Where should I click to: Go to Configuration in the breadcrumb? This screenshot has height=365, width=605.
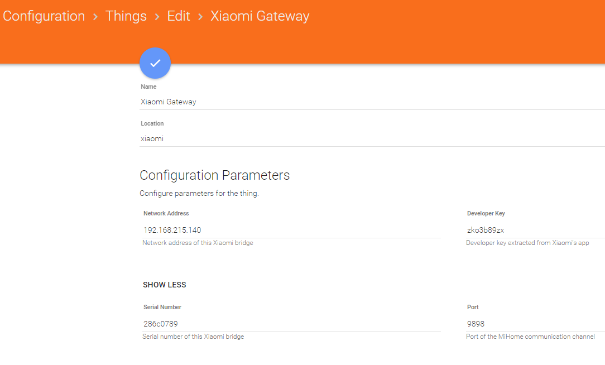coord(44,16)
